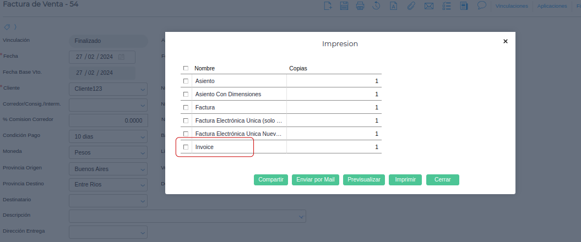Click the history clock icon
The image size is (581, 242).
[377, 6]
